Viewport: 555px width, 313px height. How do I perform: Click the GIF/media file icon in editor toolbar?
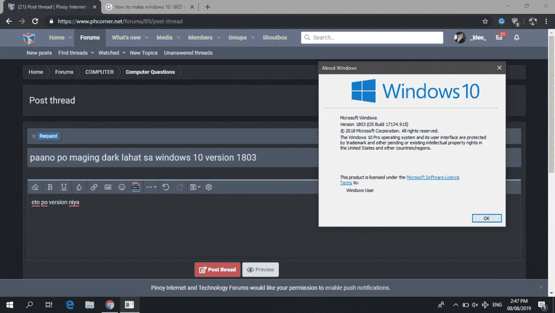(136, 187)
